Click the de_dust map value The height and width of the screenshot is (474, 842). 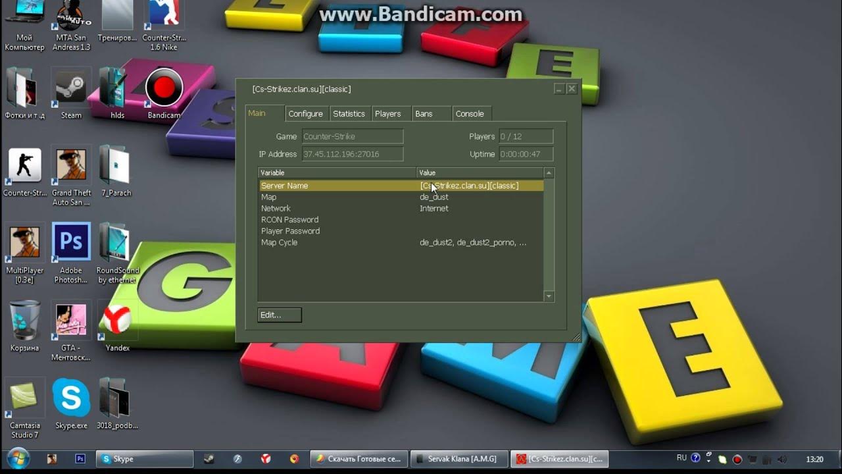click(434, 197)
